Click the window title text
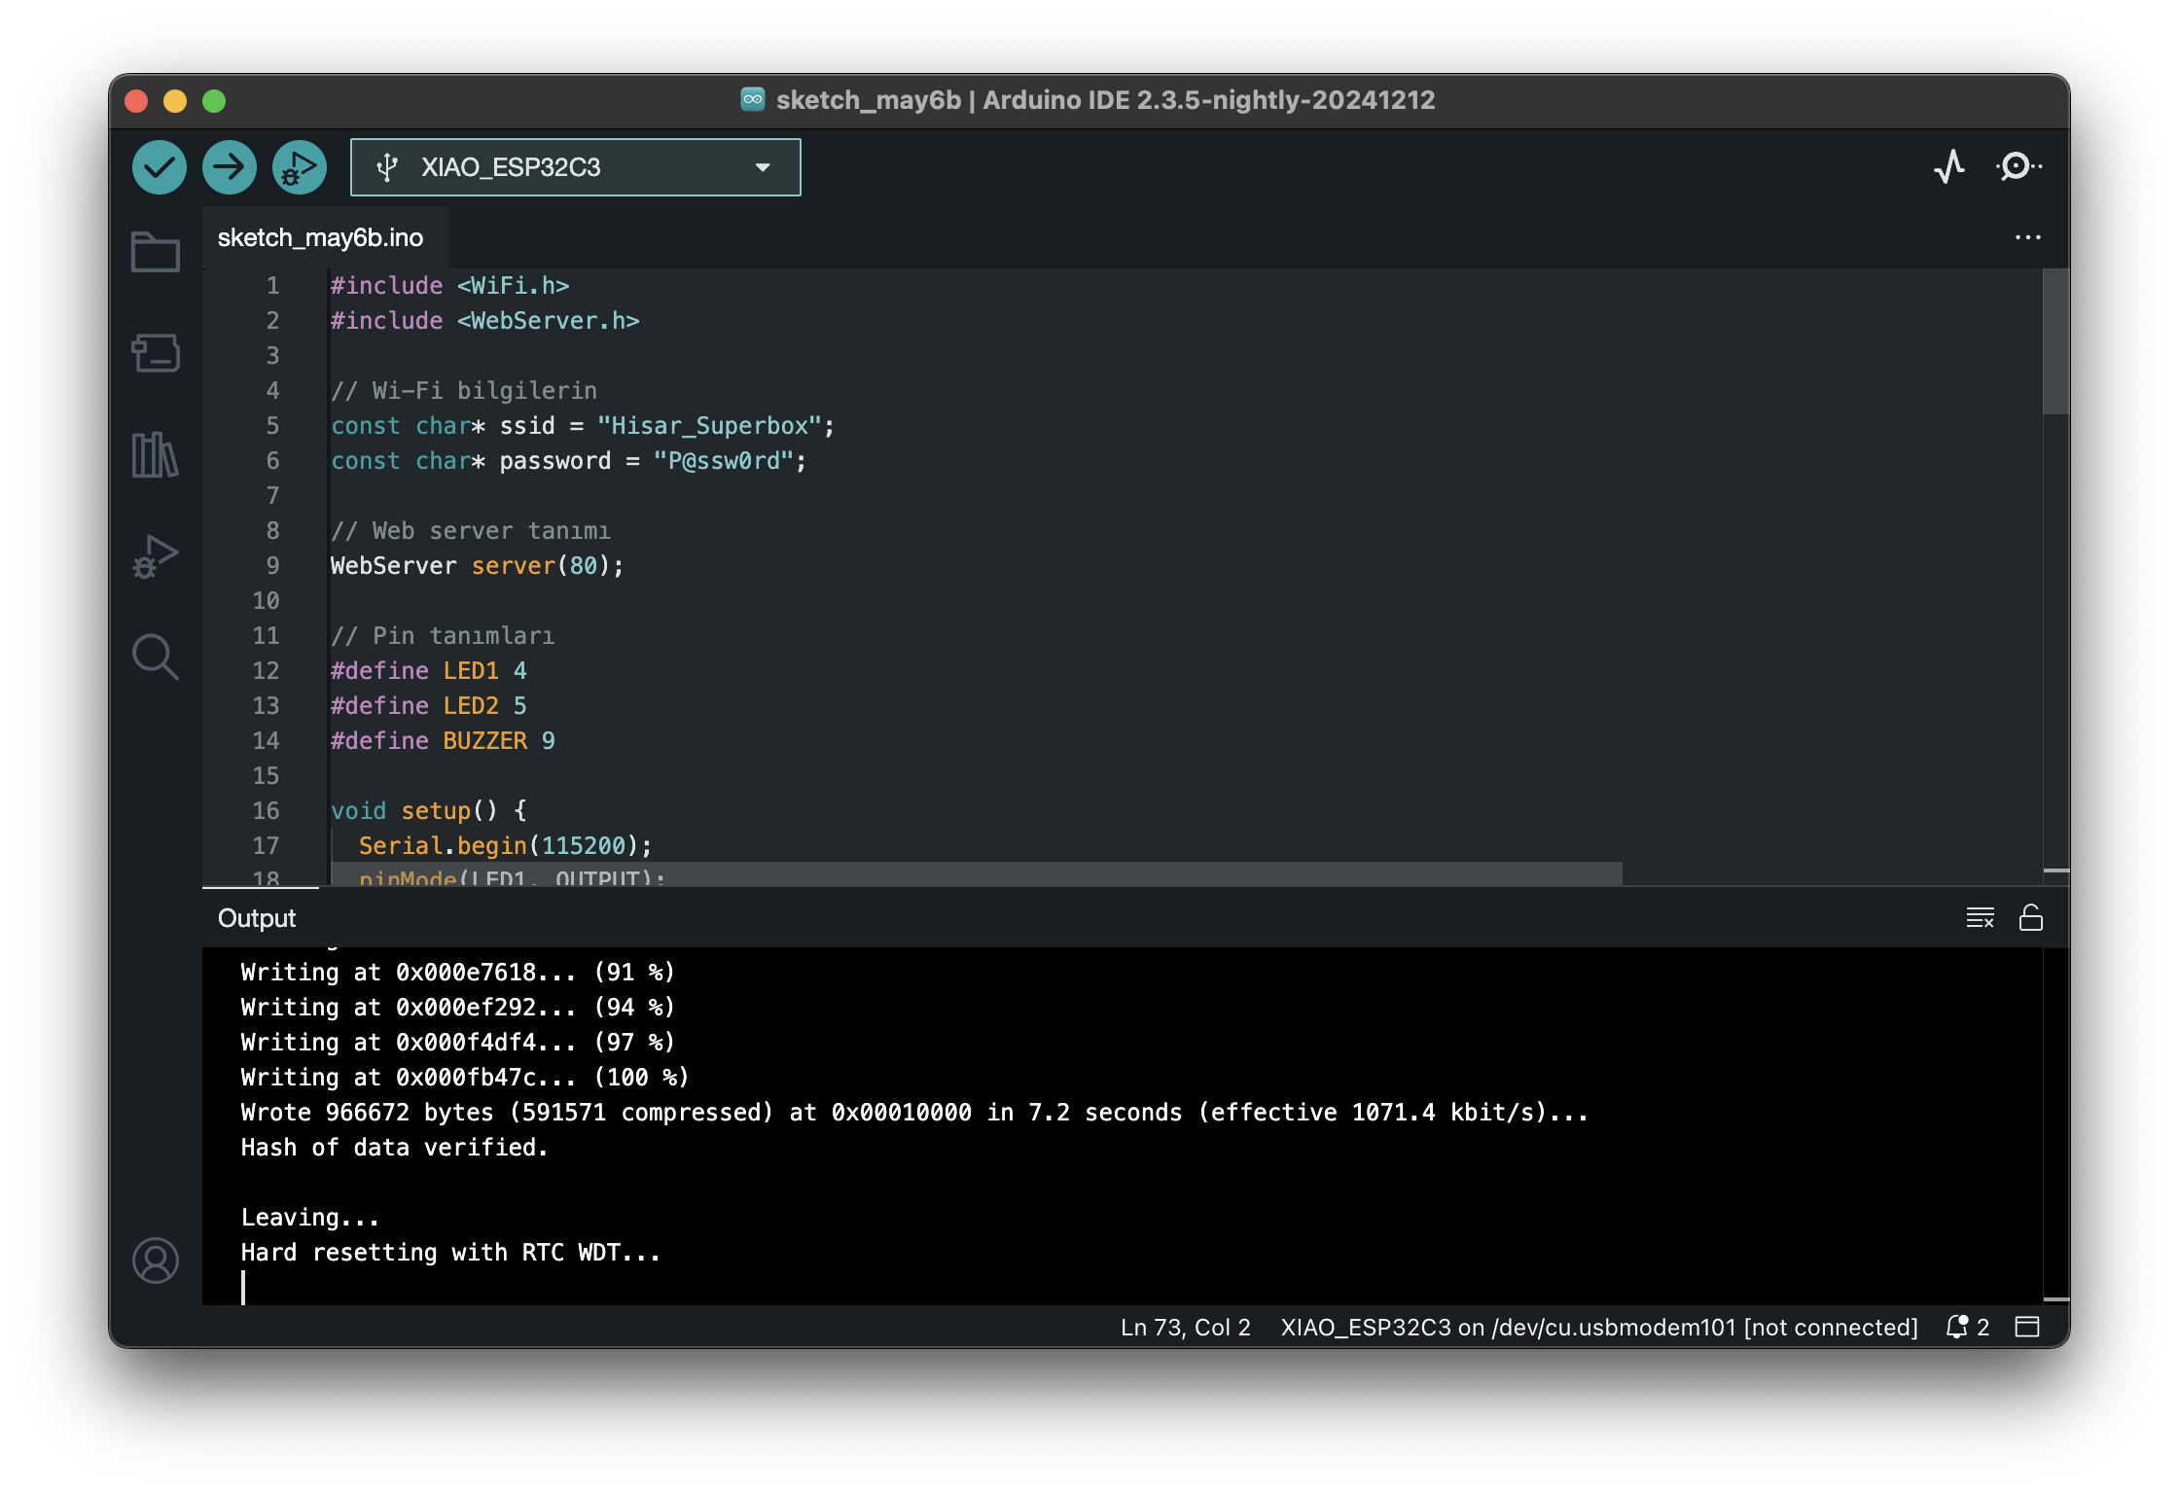The image size is (2179, 1492). (x=1105, y=100)
